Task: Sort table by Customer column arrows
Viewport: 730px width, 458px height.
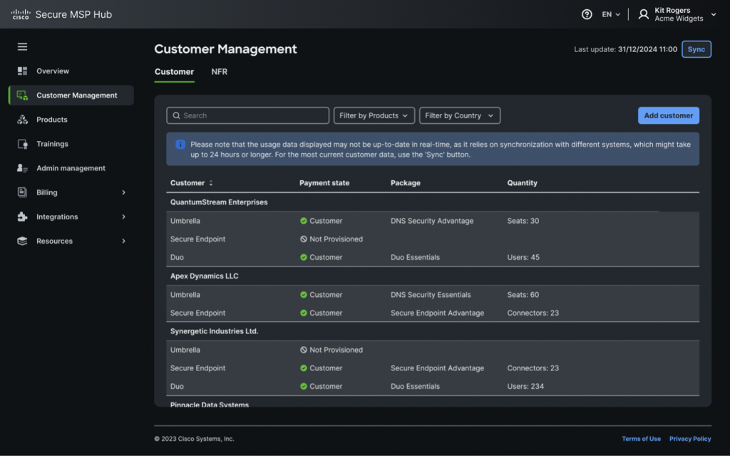Action: (210, 183)
